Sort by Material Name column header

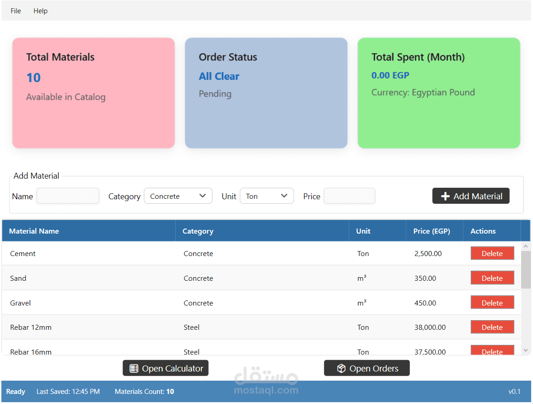pyautogui.click(x=89, y=231)
